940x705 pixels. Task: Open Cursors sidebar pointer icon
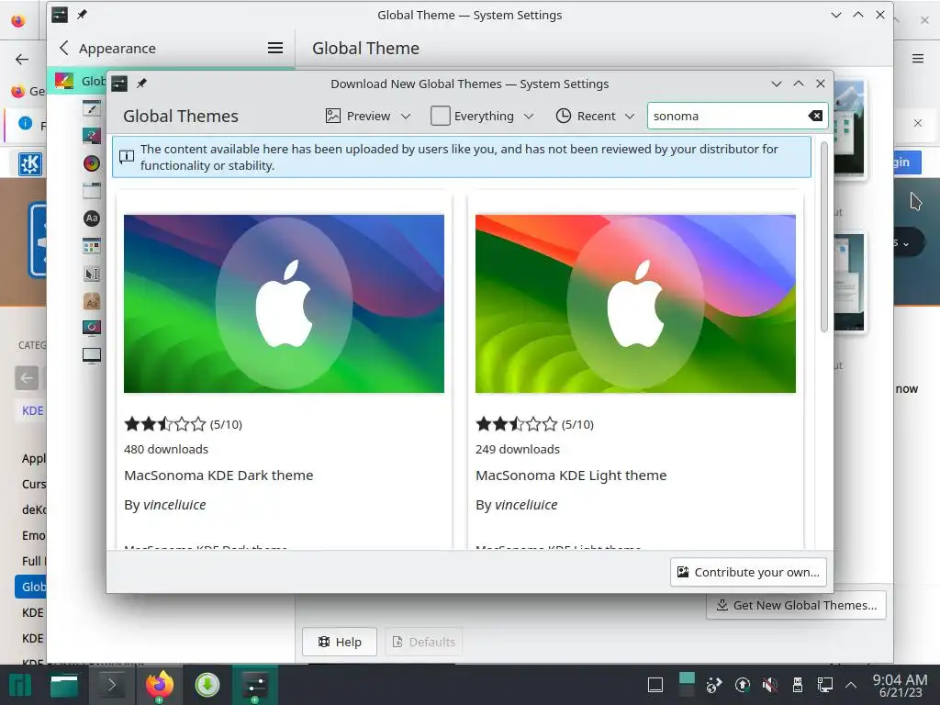92,274
